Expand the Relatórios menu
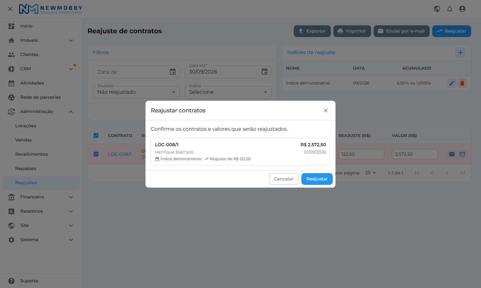Screen dimensions: 481x288 41,211
